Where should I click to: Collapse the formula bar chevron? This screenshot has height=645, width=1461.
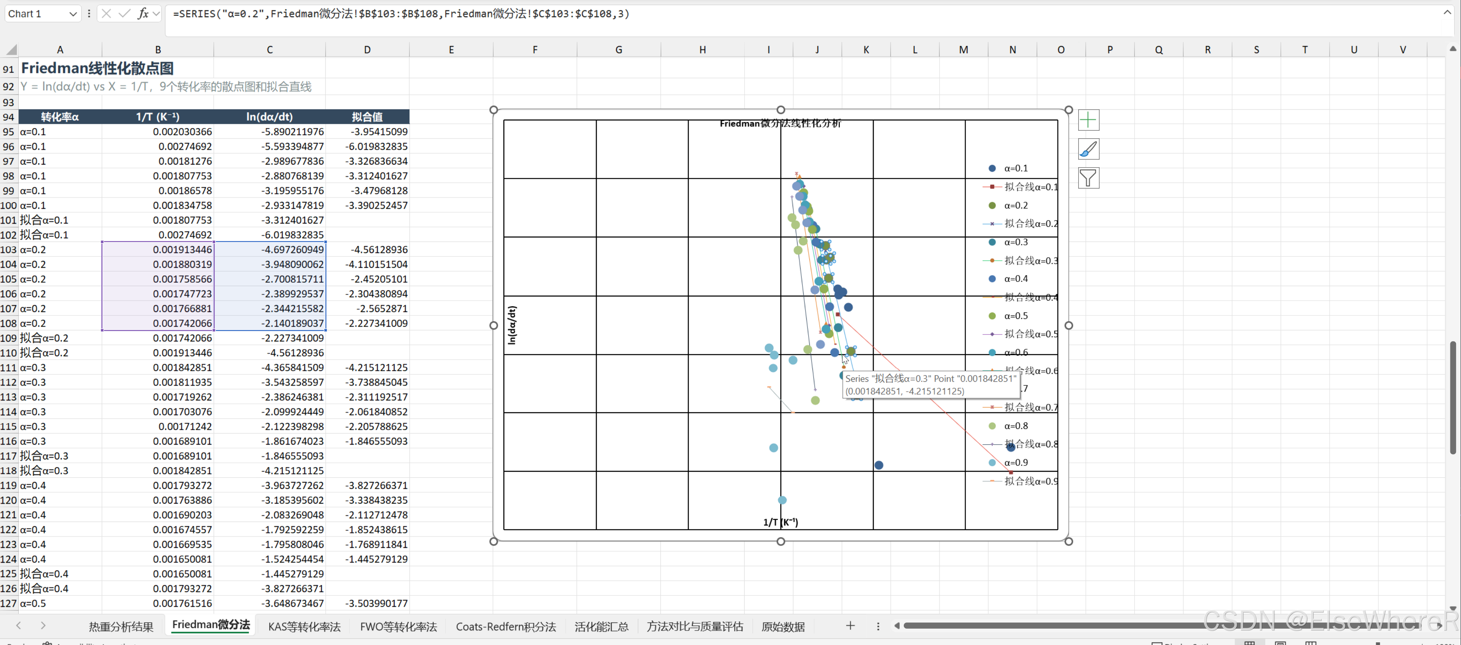click(1447, 13)
